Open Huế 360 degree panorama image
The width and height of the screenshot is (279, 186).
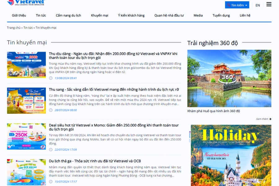[229, 78]
